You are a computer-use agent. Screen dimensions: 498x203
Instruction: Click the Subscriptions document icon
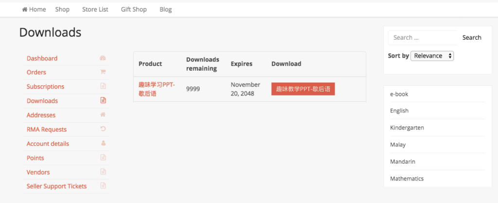(x=103, y=86)
